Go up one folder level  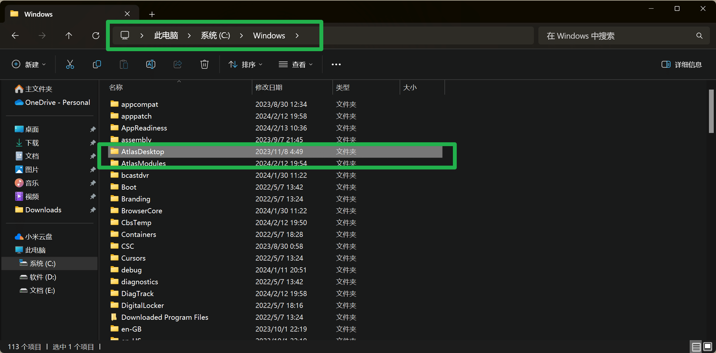[69, 35]
